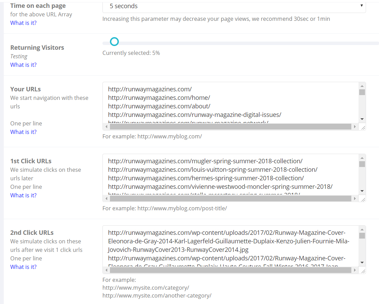379x304 pixels.
Task: Click 'What is it?' under Returning Visitors
Action: 23,65
